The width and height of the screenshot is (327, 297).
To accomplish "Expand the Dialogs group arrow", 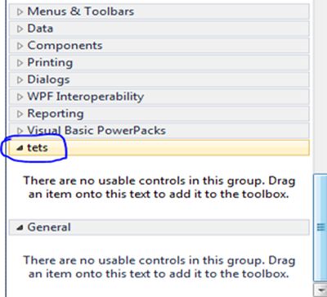I will click(20, 80).
